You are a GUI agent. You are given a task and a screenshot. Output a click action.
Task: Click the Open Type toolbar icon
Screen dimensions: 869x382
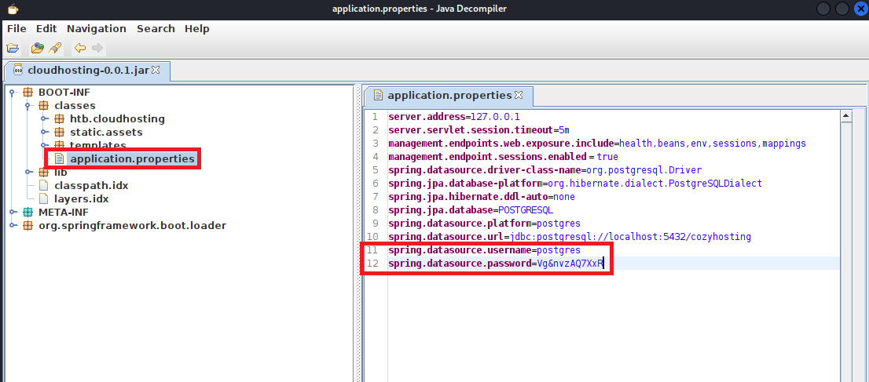[x=37, y=49]
